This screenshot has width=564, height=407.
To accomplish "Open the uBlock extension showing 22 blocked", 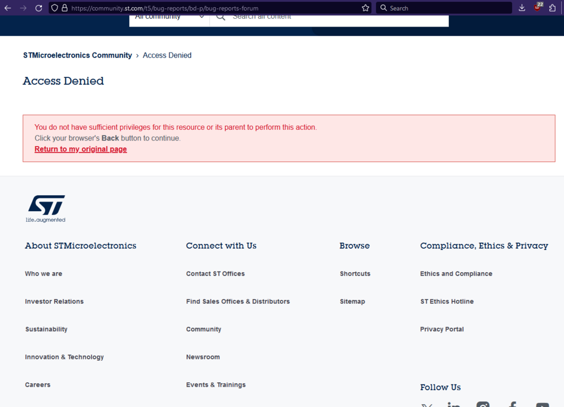I will click(537, 7).
